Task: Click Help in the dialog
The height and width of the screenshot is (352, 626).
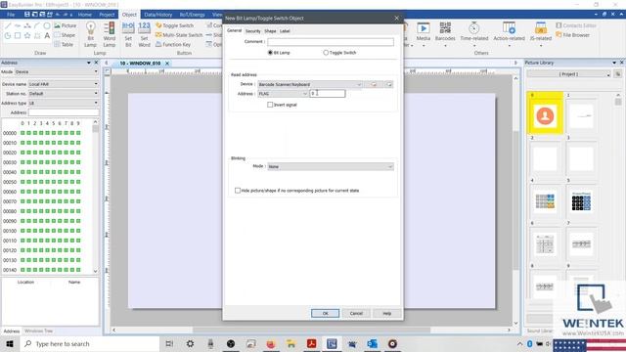Action: (387, 313)
